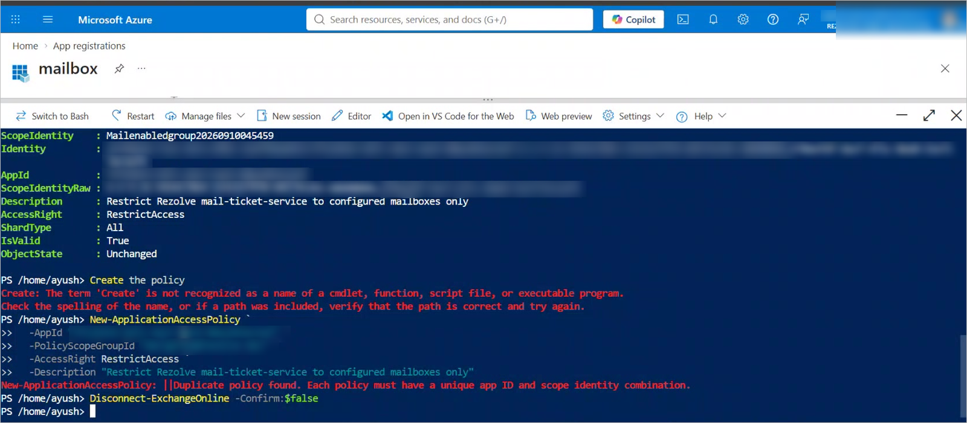This screenshot has width=967, height=423.
Task: Expand the Cloud Shell Settings dropdown
Action: (633, 116)
